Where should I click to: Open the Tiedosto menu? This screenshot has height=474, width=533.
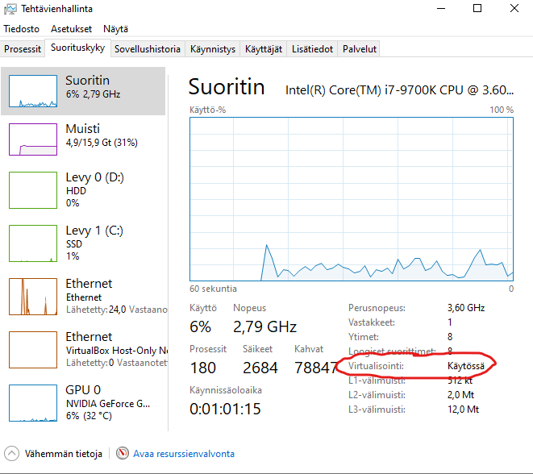pos(21,28)
